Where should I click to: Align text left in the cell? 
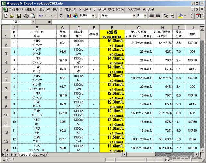152,16
